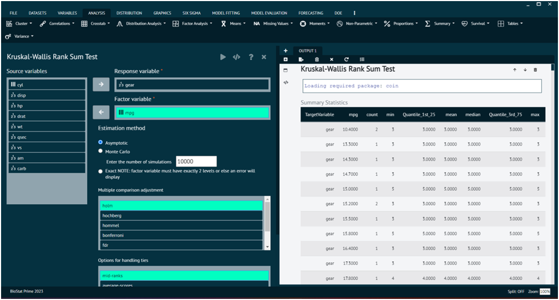Select Exact estimation method radio

[100, 171]
